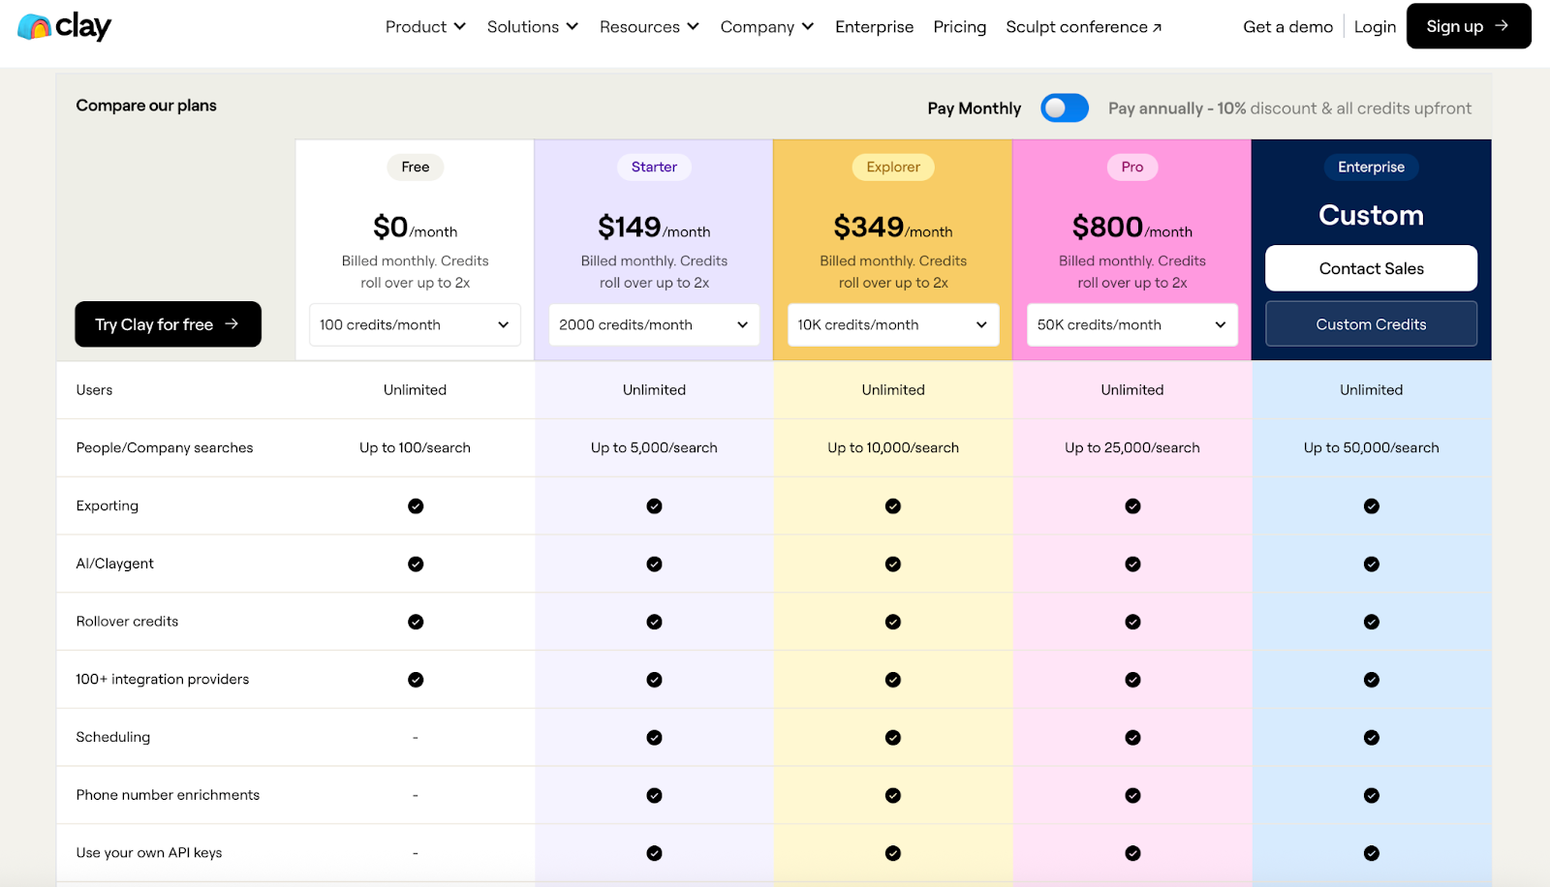Click API keys checkmark in Explorer column
Viewport: 1550px width, 887px height.
click(893, 853)
